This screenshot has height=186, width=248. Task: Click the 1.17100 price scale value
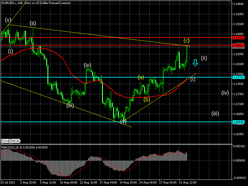pos(238,104)
